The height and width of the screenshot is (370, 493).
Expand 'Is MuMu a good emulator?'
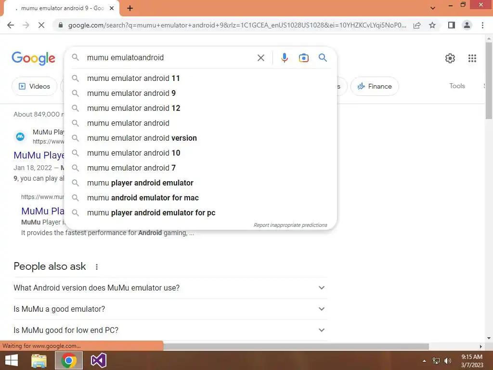coord(170,309)
